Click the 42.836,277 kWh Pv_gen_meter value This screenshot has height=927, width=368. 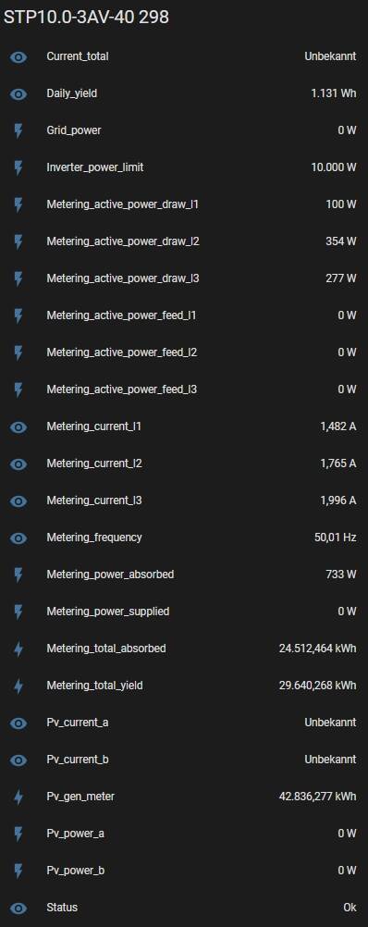click(318, 797)
